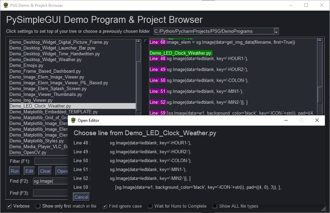Select Demo_Desktop_Widget_Digital_Picture_Frame.py
Screen dimensions: 330x213
[73, 42]
